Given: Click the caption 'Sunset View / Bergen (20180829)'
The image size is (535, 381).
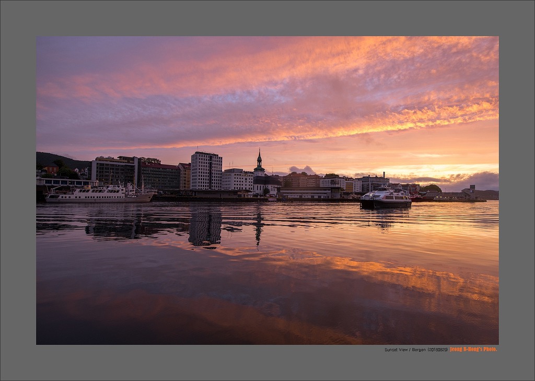Looking at the screenshot, I should 416,350.
